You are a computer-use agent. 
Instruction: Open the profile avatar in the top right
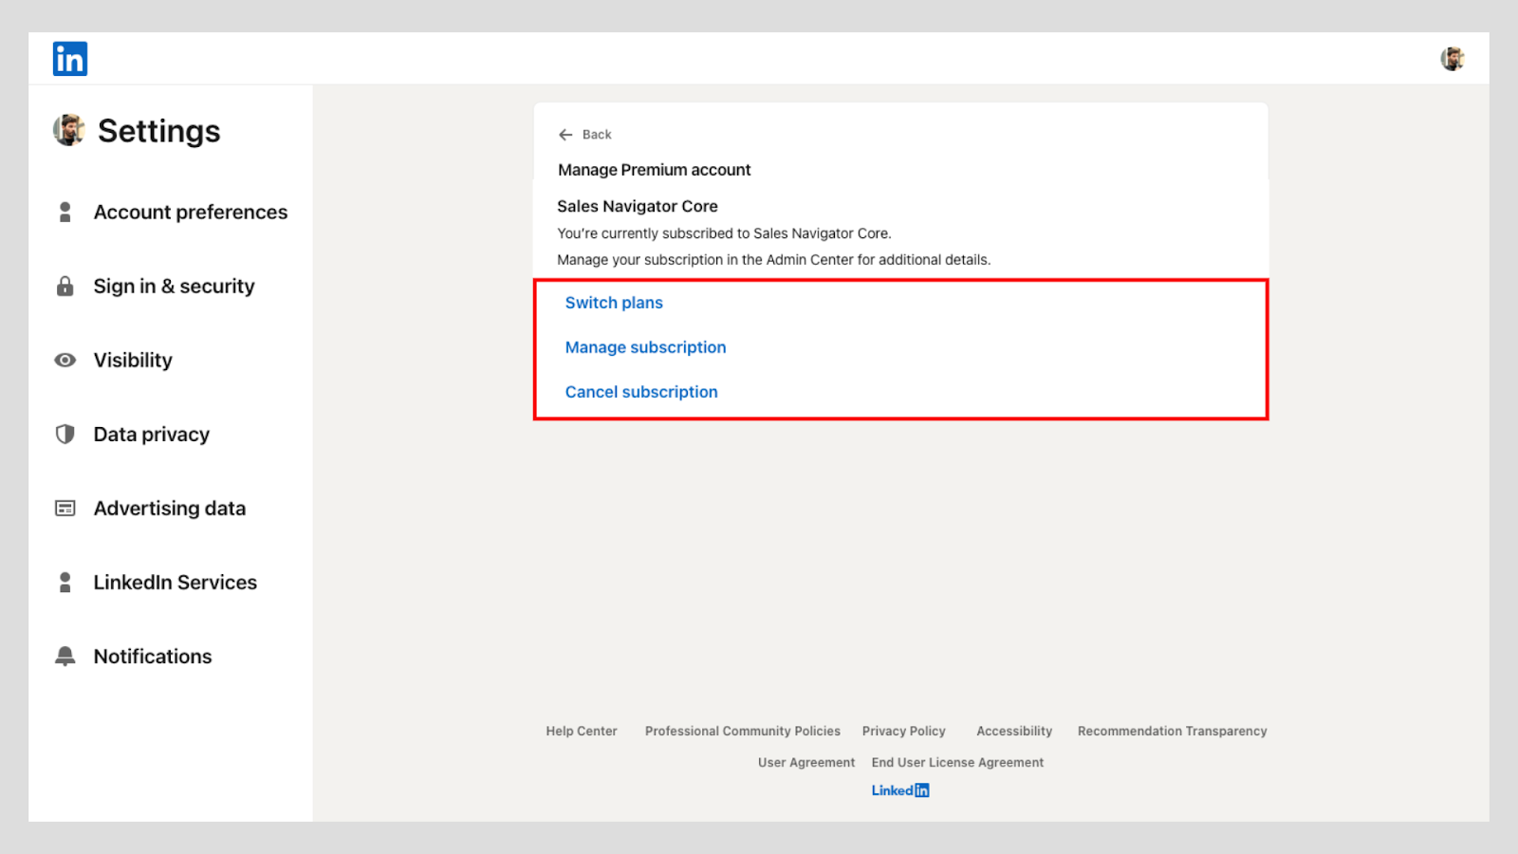1452,59
